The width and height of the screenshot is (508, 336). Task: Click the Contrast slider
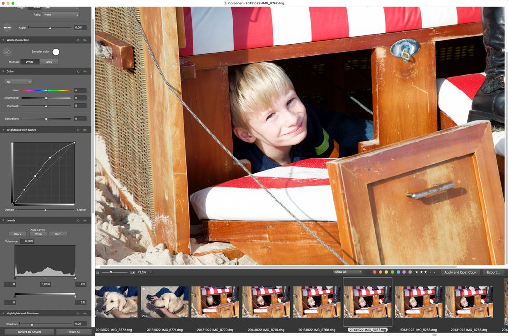click(x=46, y=106)
